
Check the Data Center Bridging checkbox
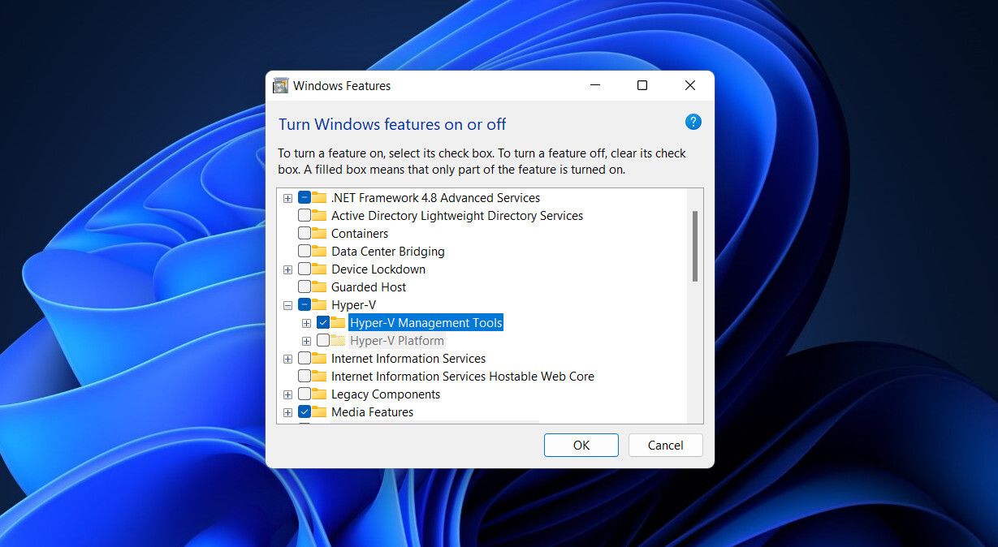(x=305, y=251)
